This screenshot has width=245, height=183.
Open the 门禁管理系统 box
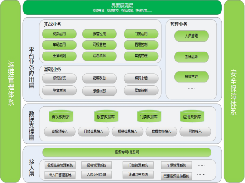(138, 165)
